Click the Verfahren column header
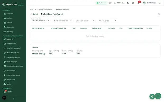This screenshot has height=102, width=164. click(x=97, y=28)
